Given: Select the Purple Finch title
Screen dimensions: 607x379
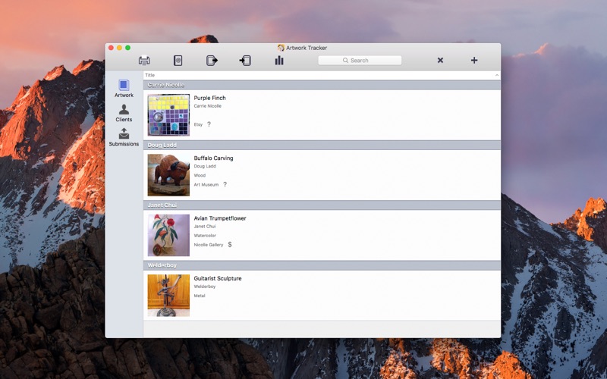Looking at the screenshot, I should [x=210, y=98].
